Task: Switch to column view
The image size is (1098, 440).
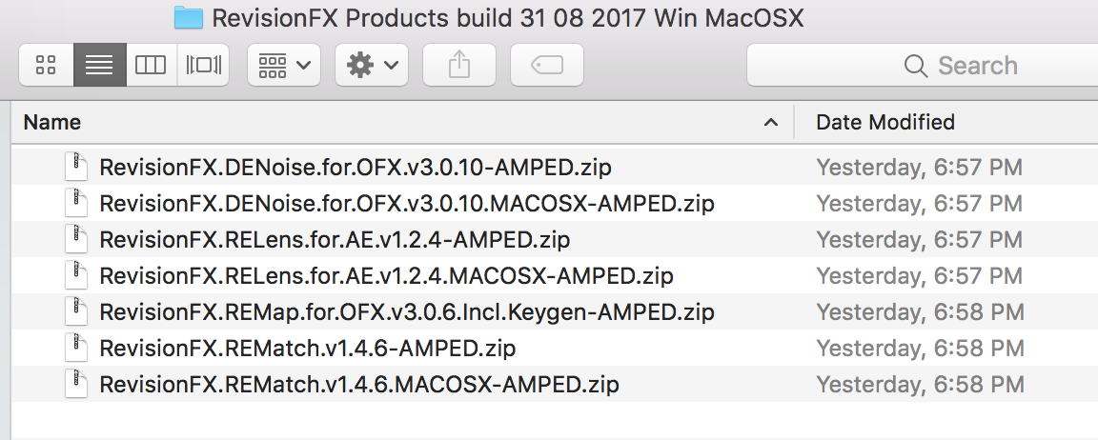Action: click(151, 66)
